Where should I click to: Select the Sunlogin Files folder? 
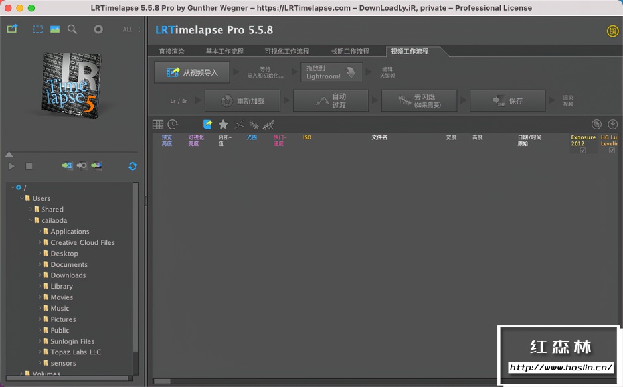pos(72,341)
